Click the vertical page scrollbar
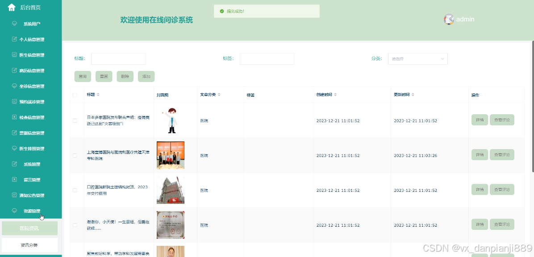This screenshot has height=257, width=534. [x=533, y=106]
